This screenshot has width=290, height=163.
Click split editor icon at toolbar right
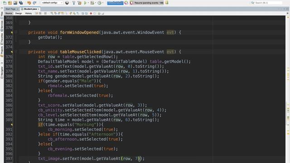287,13
